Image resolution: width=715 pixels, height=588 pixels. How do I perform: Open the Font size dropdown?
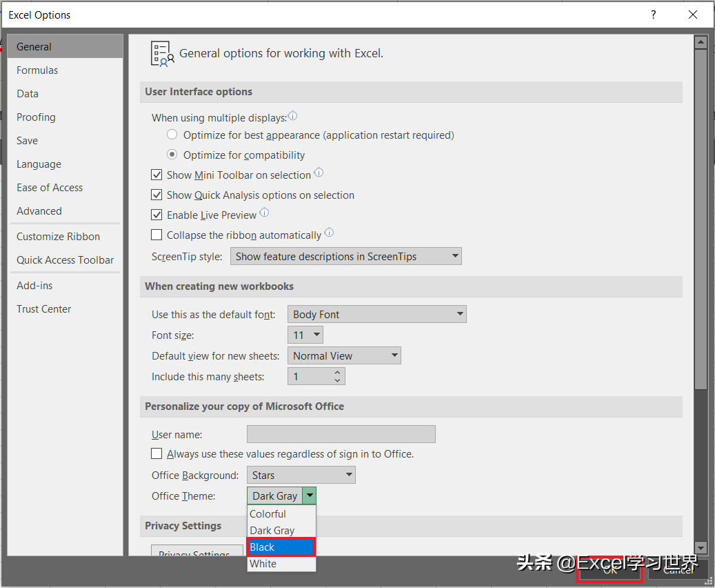pyautogui.click(x=305, y=335)
